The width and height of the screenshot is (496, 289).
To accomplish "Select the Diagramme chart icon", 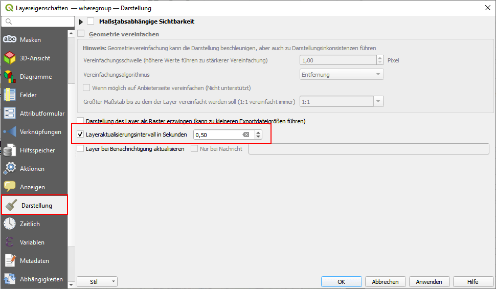I will click(10, 77).
